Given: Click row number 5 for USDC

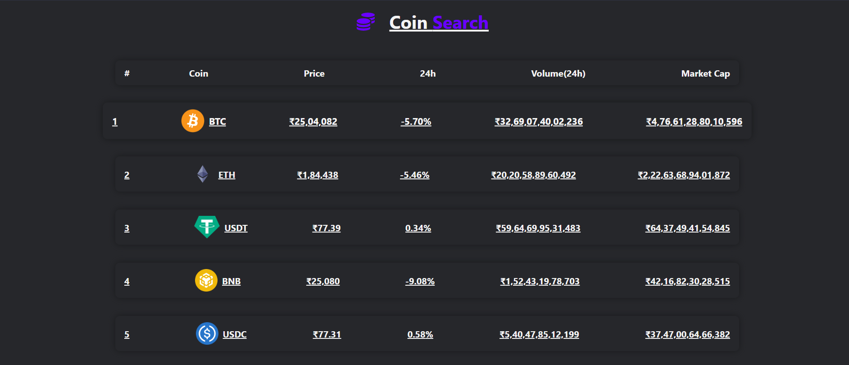Looking at the screenshot, I should [127, 334].
